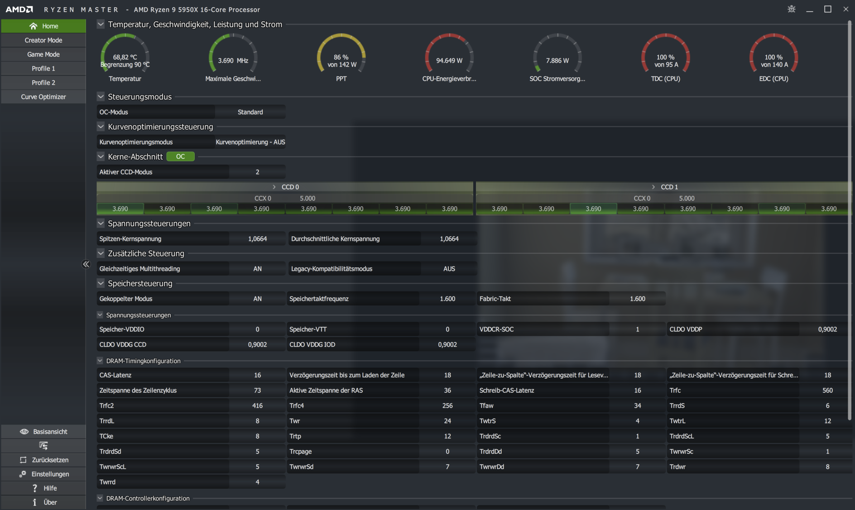Expand the CCD 1 chevron
The width and height of the screenshot is (855, 510).
653,187
